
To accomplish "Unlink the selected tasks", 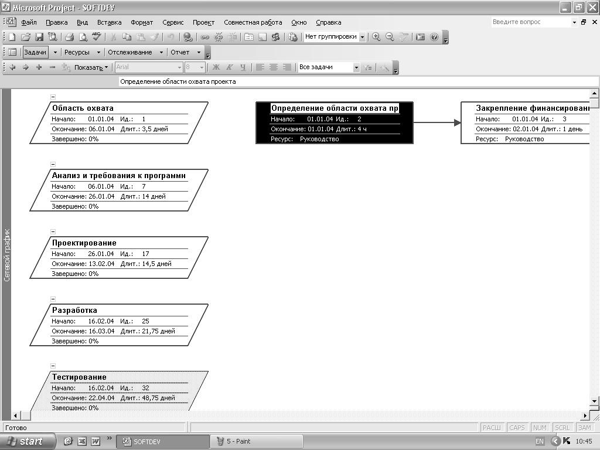I will tap(219, 37).
